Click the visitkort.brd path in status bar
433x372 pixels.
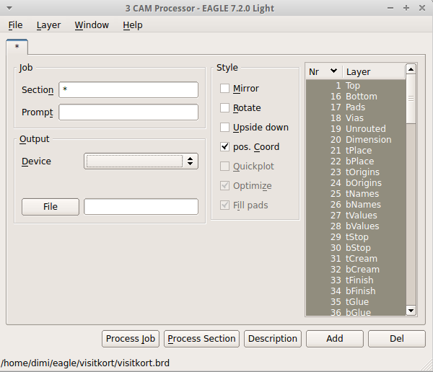(85, 363)
